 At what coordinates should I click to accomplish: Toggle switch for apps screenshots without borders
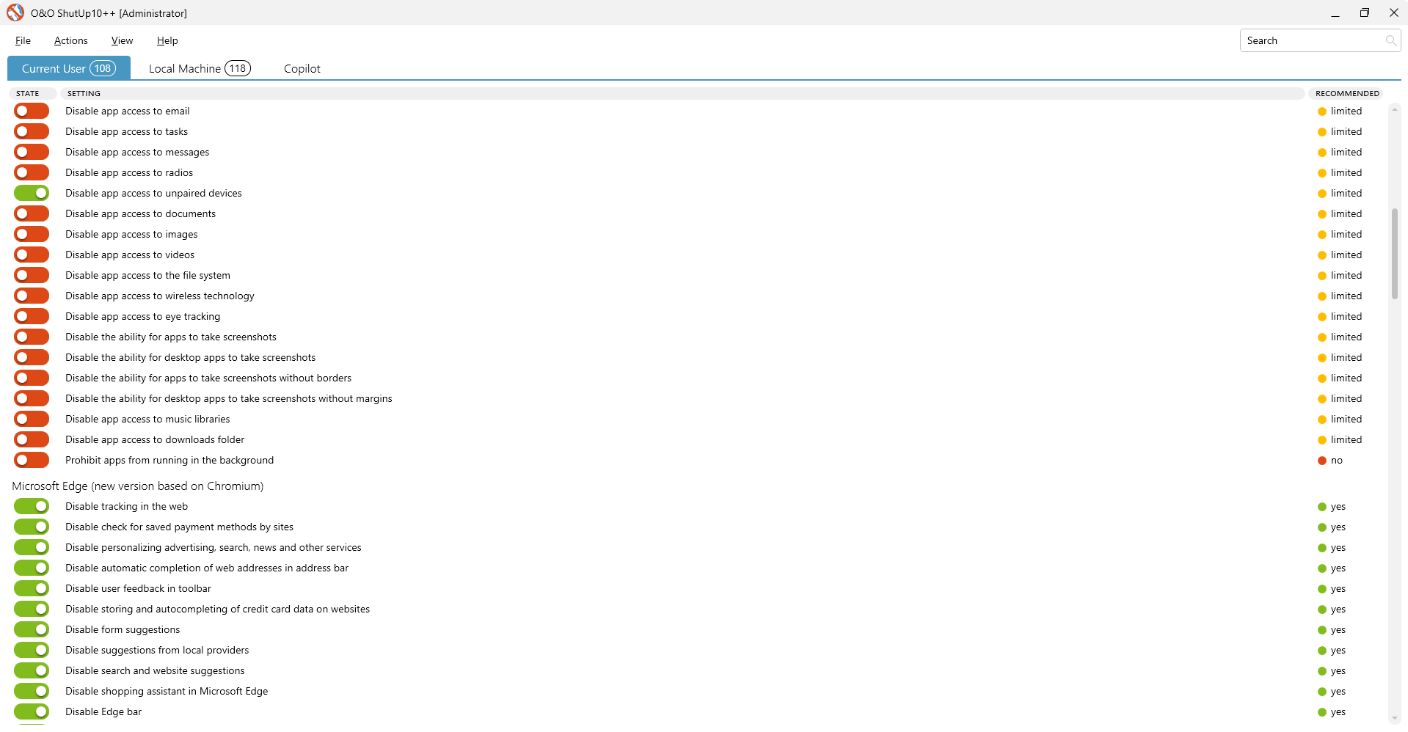click(x=32, y=378)
